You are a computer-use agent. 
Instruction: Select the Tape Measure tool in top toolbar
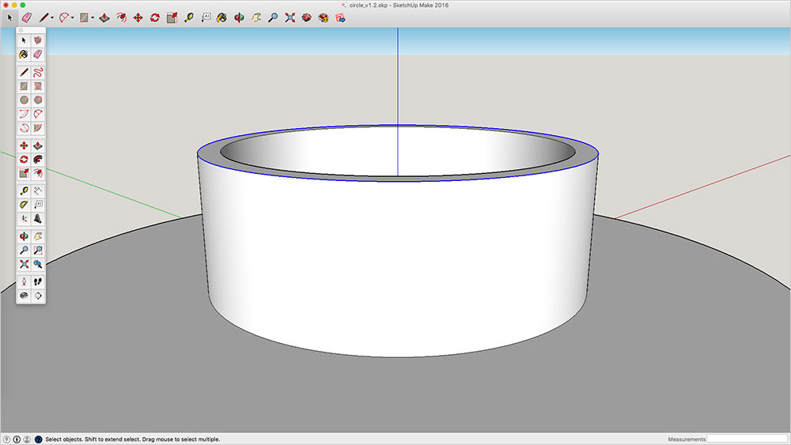pos(189,17)
